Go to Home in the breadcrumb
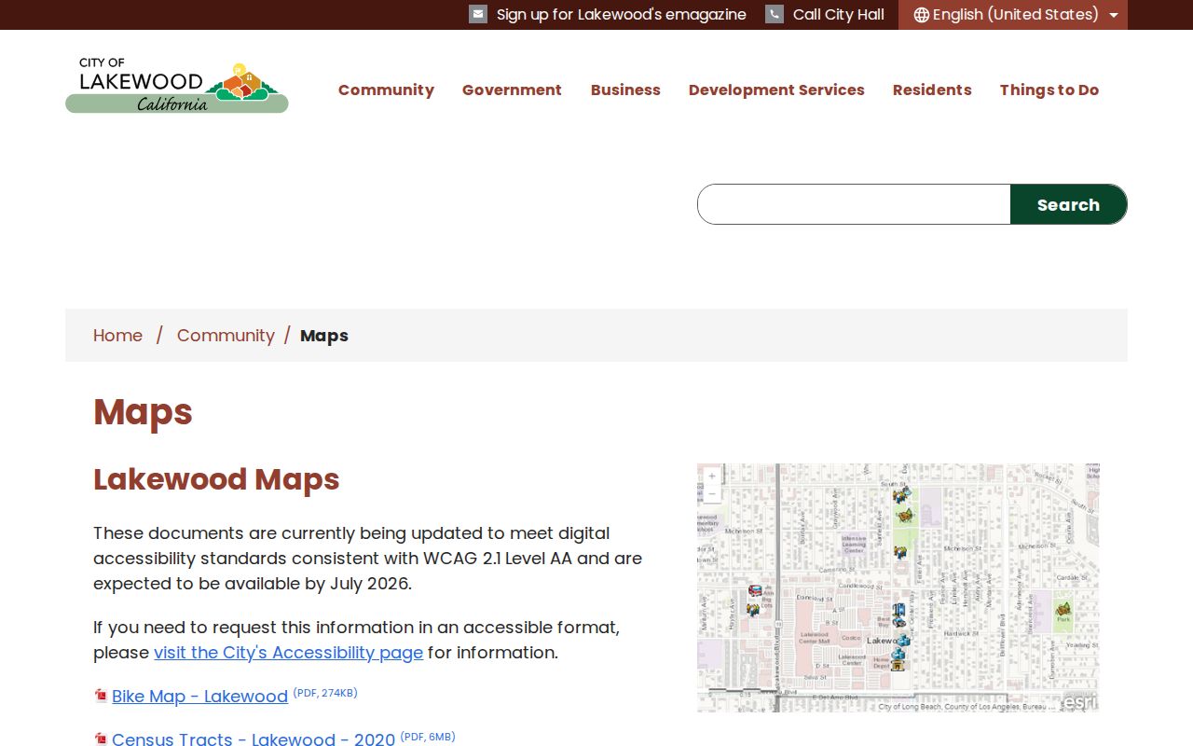Screen dimensions: 1193x746 (x=117, y=336)
